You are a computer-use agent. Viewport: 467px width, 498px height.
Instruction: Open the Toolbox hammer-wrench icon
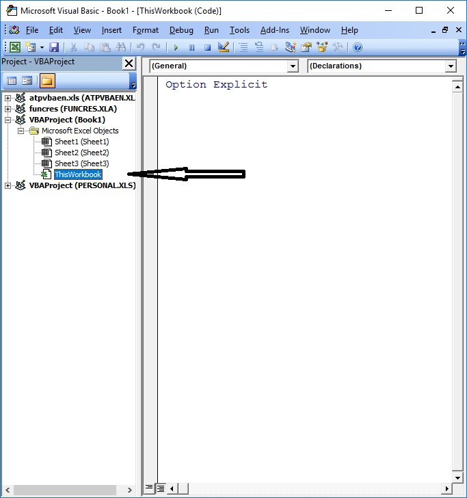click(338, 47)
